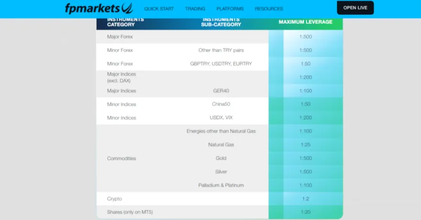Viewport: 421px width, 220px height.
Task: Select the China50 sub-category cell
Action: coord(221,104)
